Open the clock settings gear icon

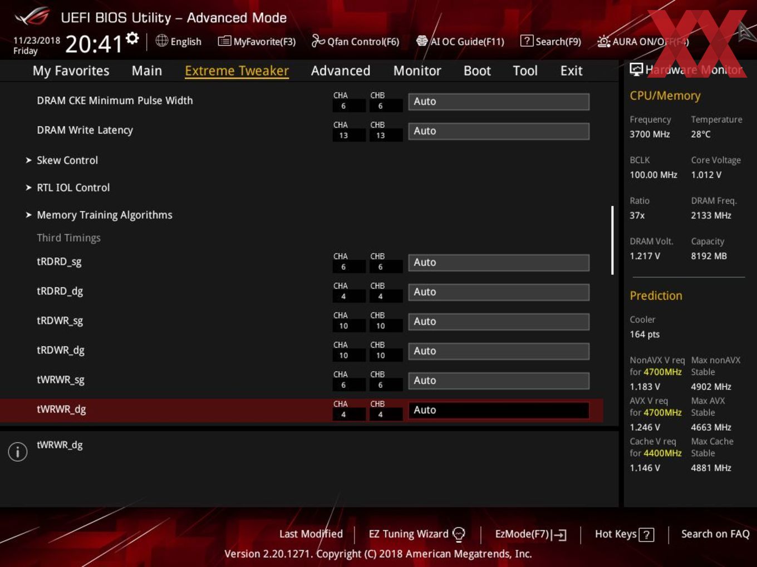pyautogui.click(x=132, y=38)
